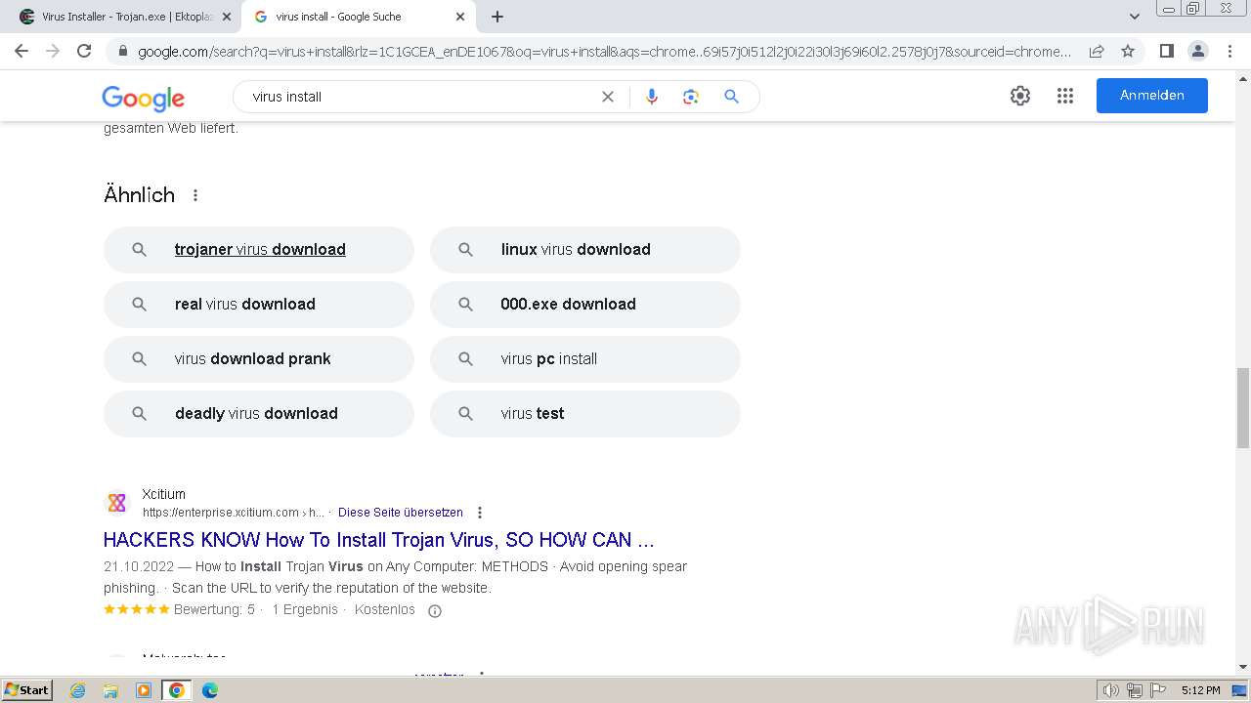Search for real virus download
Screen dimensions: 1251x703
pyautogui.click(x=259, y=305)
